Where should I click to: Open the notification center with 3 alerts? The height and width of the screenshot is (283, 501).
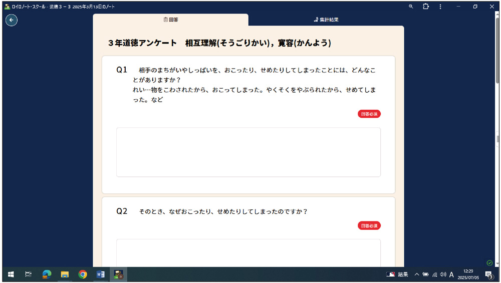(488, 274)
